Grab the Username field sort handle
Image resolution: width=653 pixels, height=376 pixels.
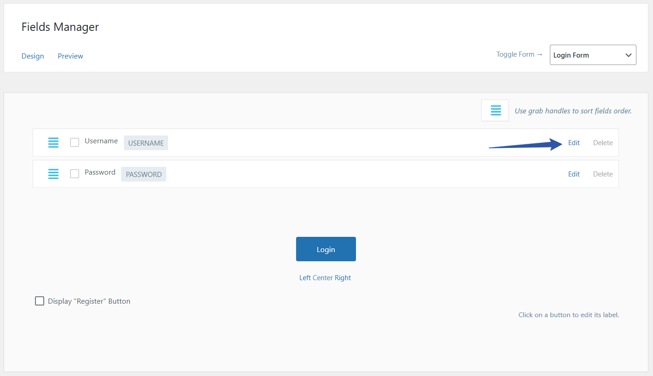pos(53,143)
